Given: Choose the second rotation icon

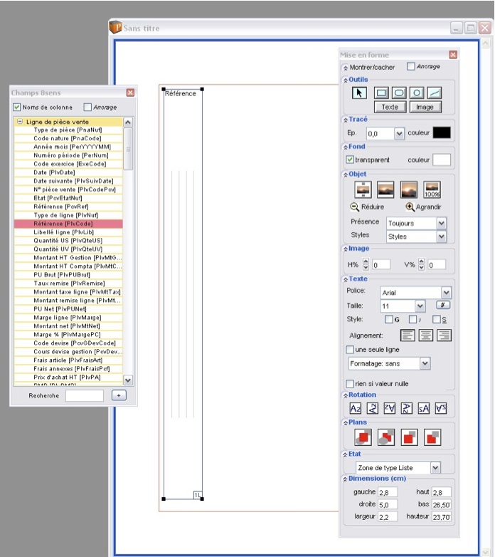Looking at the screenshot, I should pyautogui.click(x=372, y=409).
